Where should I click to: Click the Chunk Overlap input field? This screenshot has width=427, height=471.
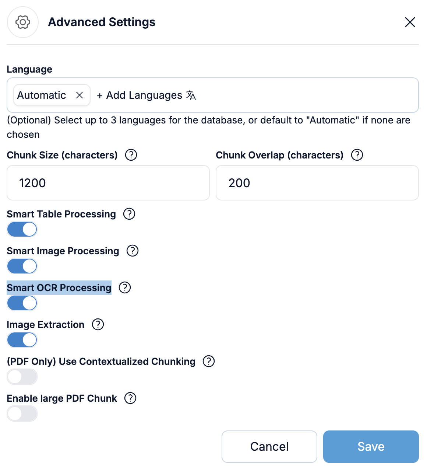(x=317, y=183)
